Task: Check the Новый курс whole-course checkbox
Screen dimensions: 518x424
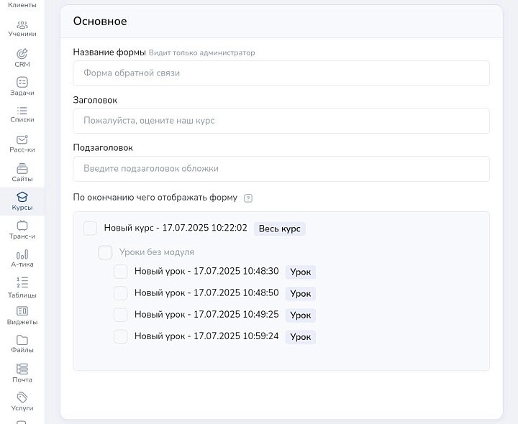Action: pos(90,229)
